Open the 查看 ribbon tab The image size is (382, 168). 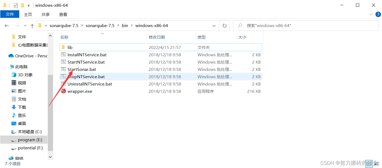point(63,15)
